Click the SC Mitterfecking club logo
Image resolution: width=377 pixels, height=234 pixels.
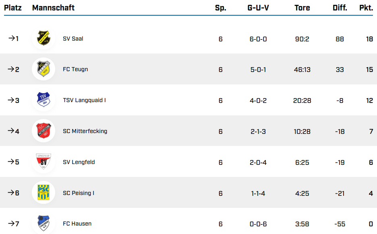pyautogui.click(x=43, y=131)
